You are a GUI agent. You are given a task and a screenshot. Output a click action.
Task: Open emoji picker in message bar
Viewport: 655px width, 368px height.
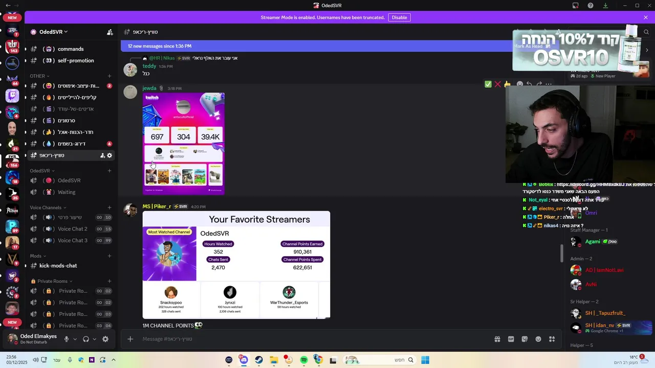click(x=538, y=339)
